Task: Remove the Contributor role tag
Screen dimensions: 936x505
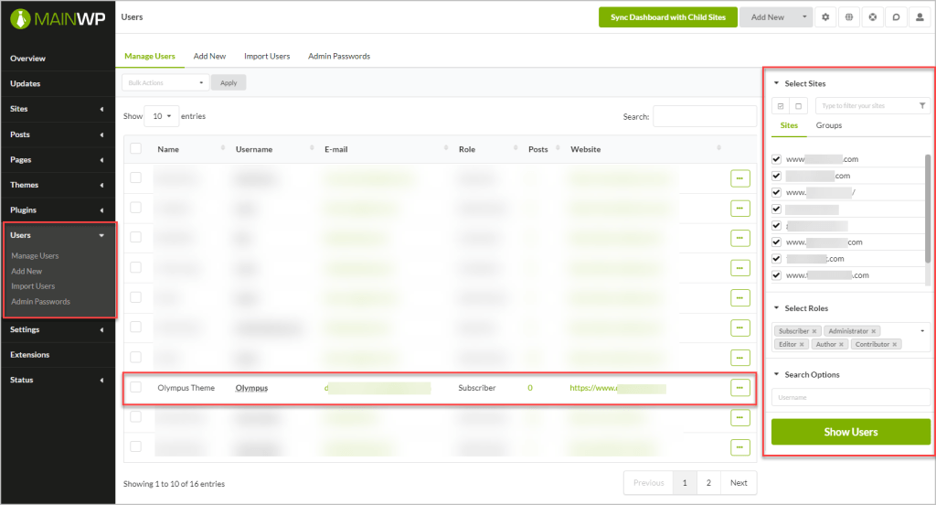Action: pyautogui.click(x=894, y=344)
